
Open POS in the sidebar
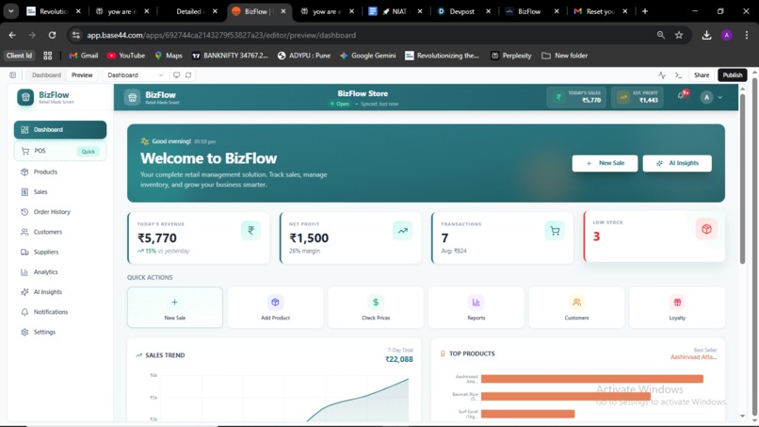pyautogui.click(x=60, y=151)
